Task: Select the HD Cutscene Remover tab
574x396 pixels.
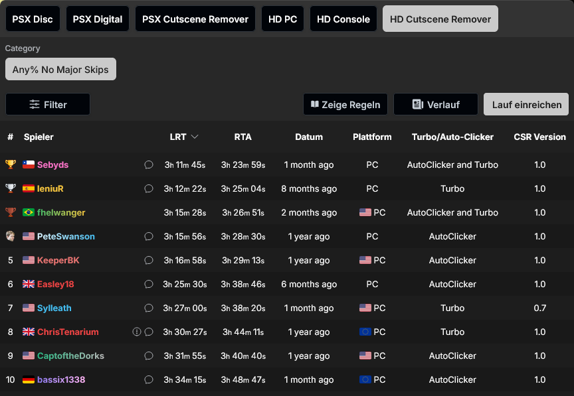Action: coord(440,19)
